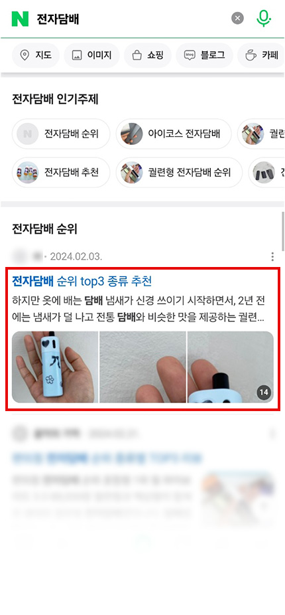Tap the 아이코스 chip's thumbnail icon
The width and height of the screenshot is (285, 615).
131,133
